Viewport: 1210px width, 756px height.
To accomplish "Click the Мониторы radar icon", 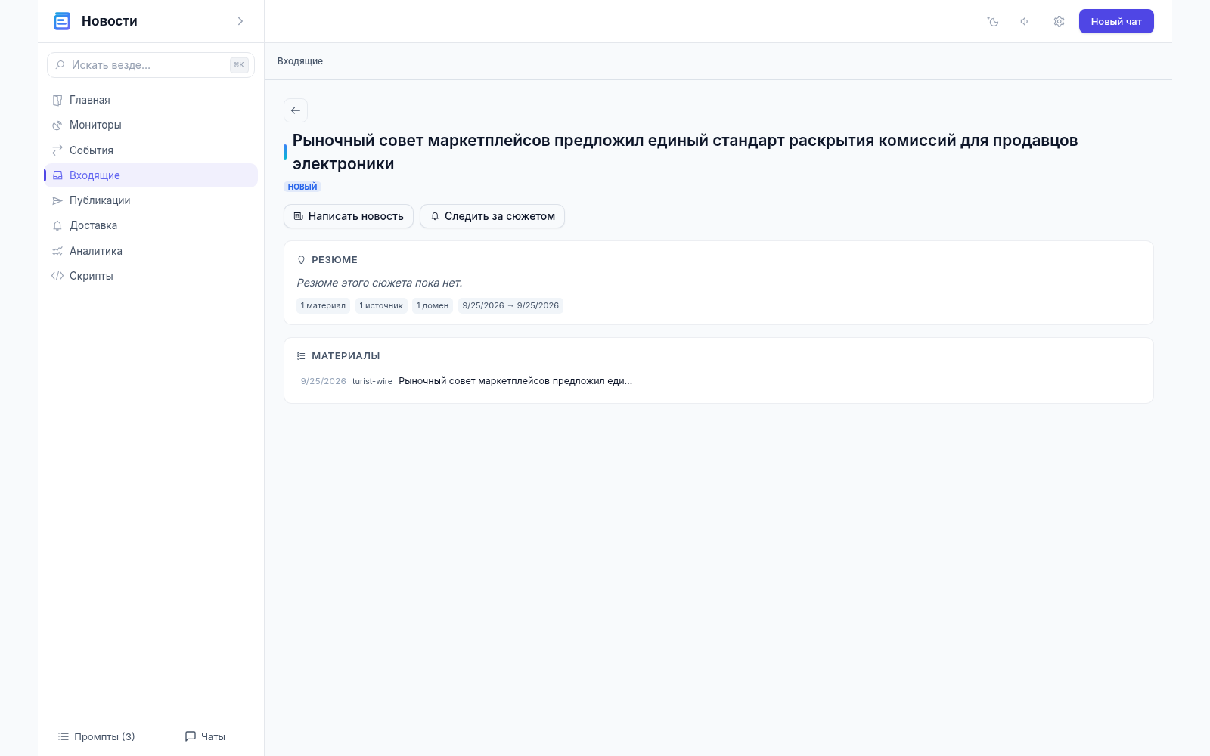I will pos(57,125).
